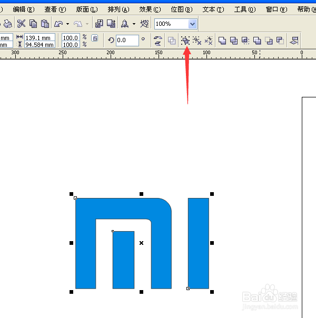This screenshot has width=316, height=318.
Task: Click the Copy icon
Action: (33, 24)
